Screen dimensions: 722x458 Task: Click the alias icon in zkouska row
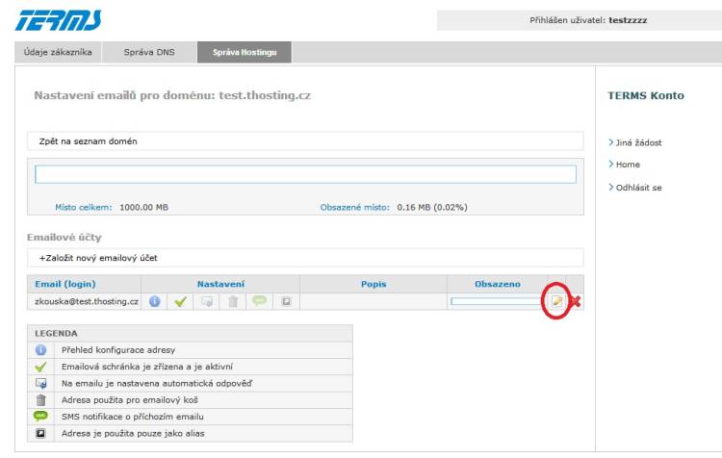click(x=286, y=301)
